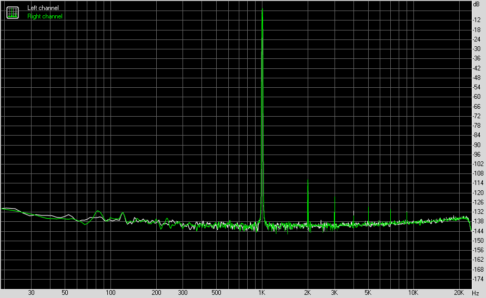Click the -60 dB axis label

pos(478,97)
